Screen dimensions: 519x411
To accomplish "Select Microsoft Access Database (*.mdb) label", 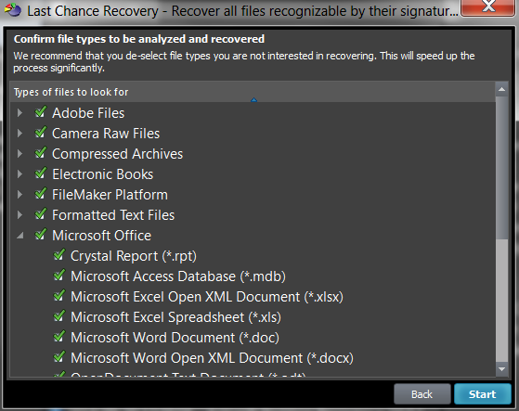I will coord(178,276).
